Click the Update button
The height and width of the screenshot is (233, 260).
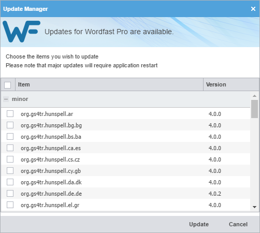click(x=199, y=224)
